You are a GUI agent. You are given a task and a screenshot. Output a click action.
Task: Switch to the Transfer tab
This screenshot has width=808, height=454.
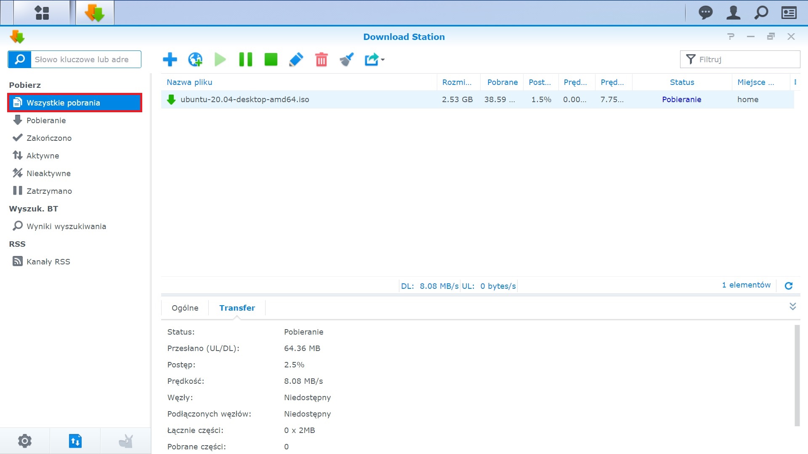pos(237,308)
